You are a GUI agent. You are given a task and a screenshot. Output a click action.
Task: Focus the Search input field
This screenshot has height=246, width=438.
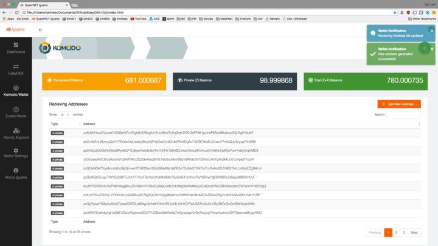404,115
